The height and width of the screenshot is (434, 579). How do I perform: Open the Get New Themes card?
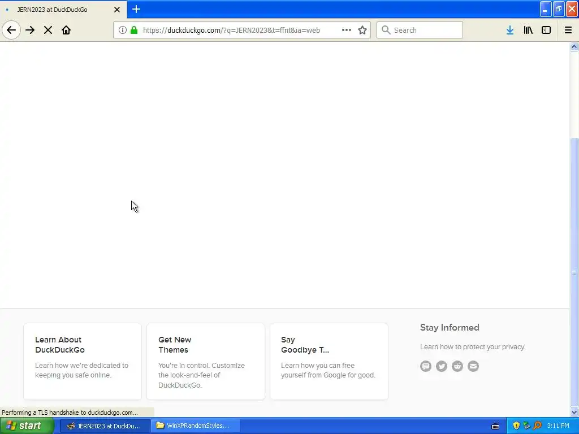coord(206,361)
